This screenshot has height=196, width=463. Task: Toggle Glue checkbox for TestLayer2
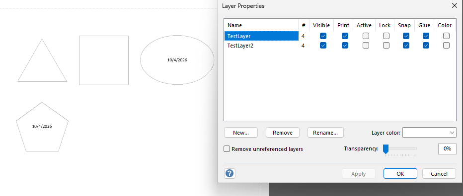(x=426, y=46)
